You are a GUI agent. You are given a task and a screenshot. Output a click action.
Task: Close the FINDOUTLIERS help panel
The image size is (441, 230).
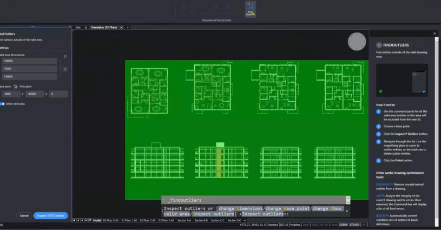[435, 34]
